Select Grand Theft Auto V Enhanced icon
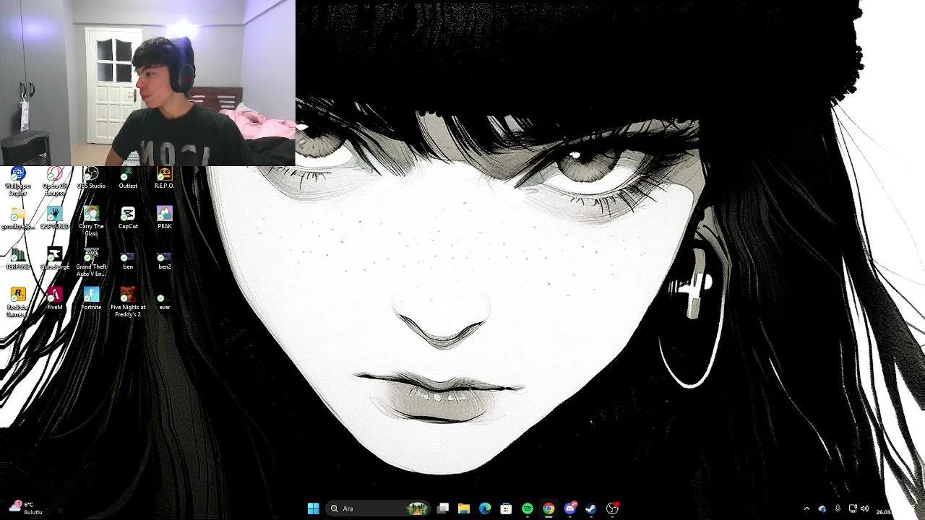The image size is (925, 520). point(91,262)
